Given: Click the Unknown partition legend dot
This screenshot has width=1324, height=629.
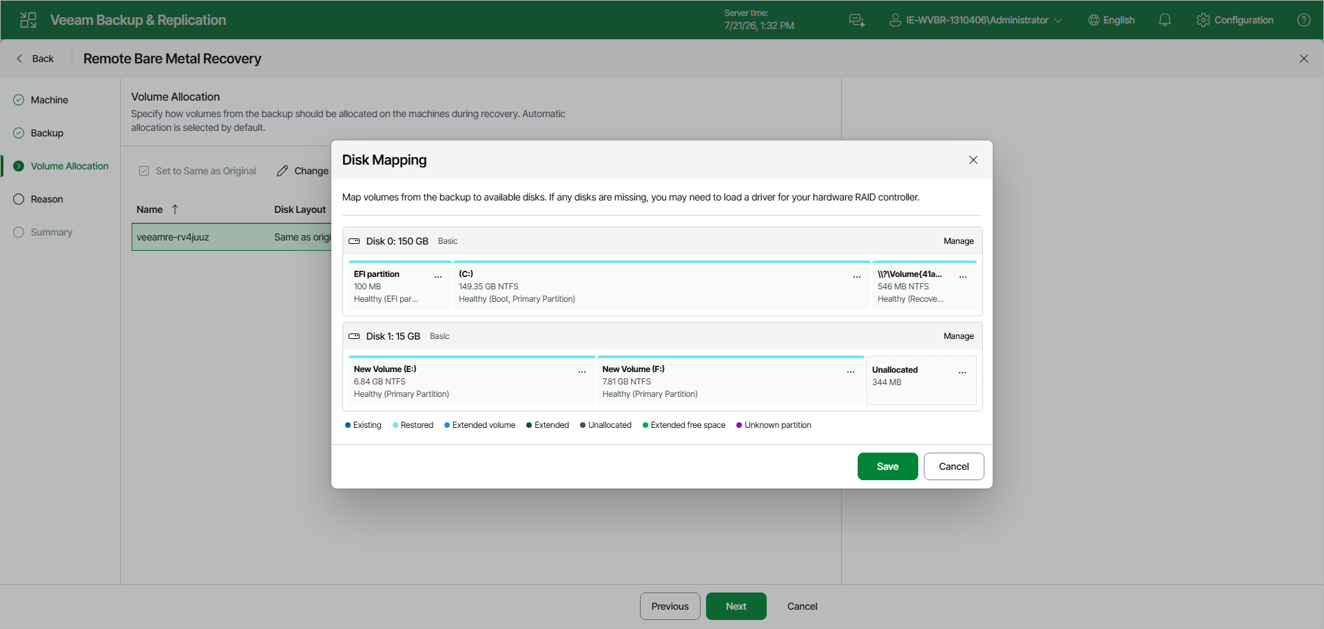Looking at the screenshot, I should click(739, 425).
